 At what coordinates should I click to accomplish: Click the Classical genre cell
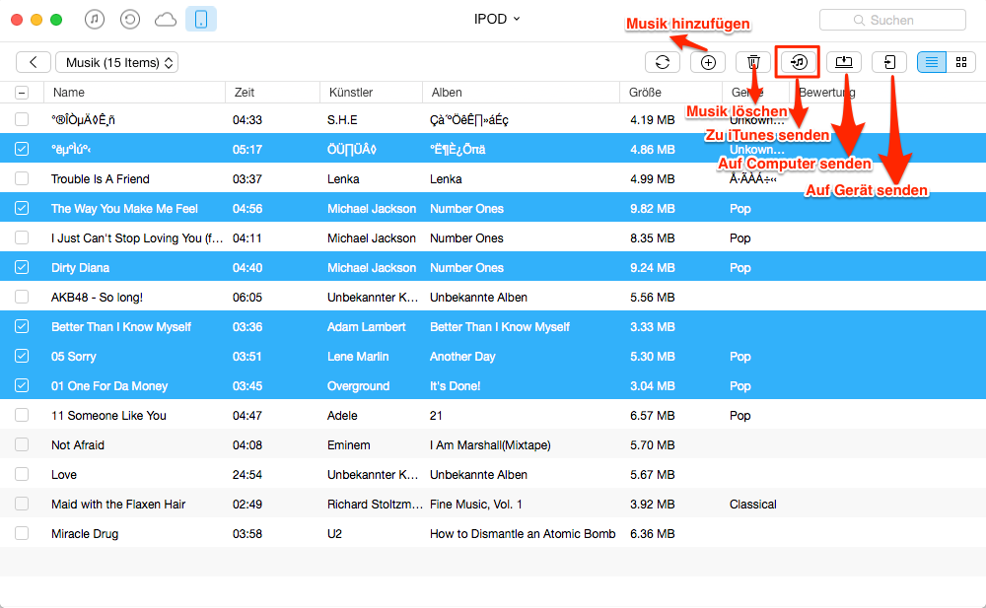click(x=752, y=505)
